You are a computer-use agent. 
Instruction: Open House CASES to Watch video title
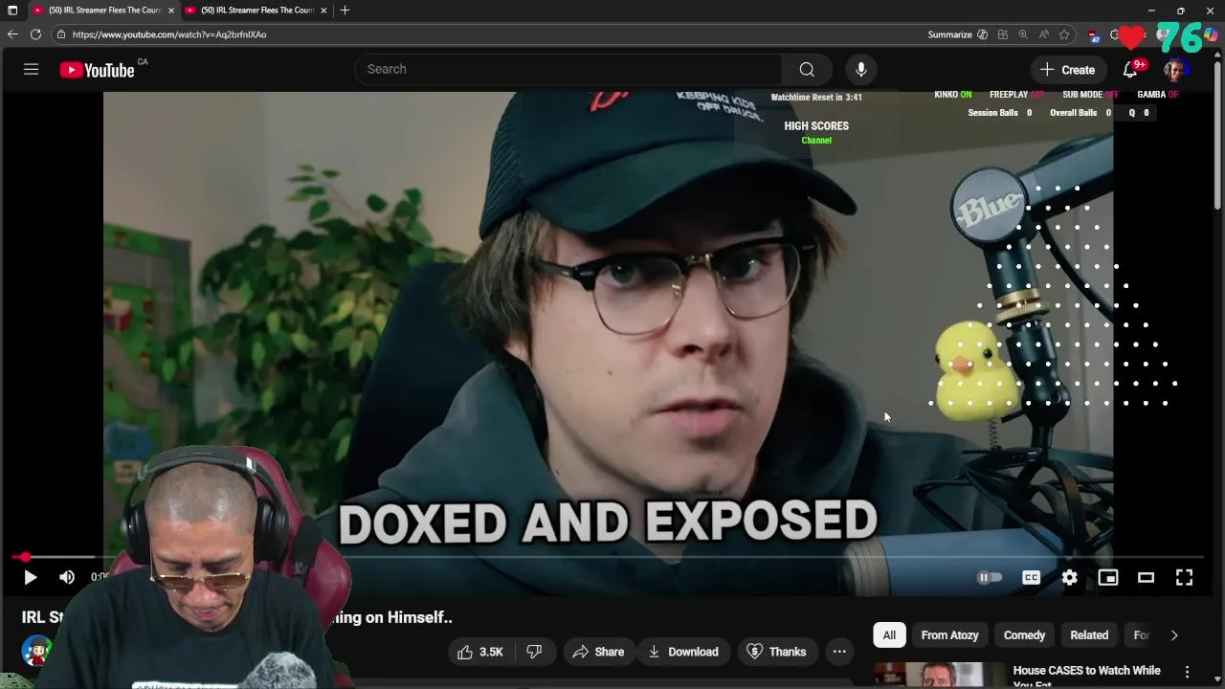click(x=1086, y=676)
